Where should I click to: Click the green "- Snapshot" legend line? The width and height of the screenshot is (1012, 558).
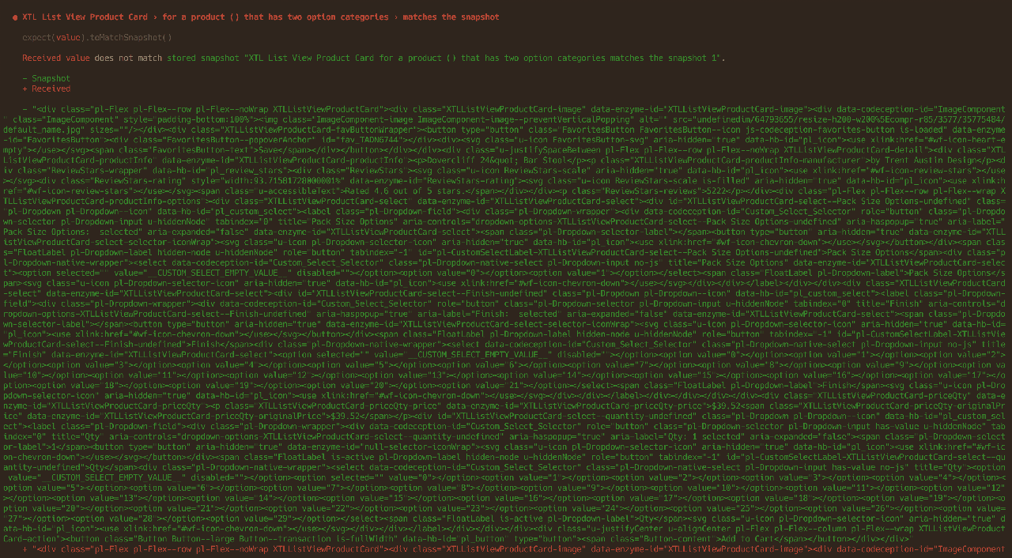click(46, 78)
